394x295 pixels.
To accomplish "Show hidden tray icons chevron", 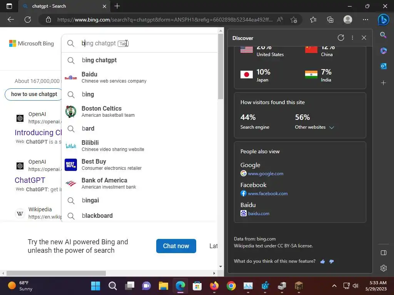I will coord(334,286).
